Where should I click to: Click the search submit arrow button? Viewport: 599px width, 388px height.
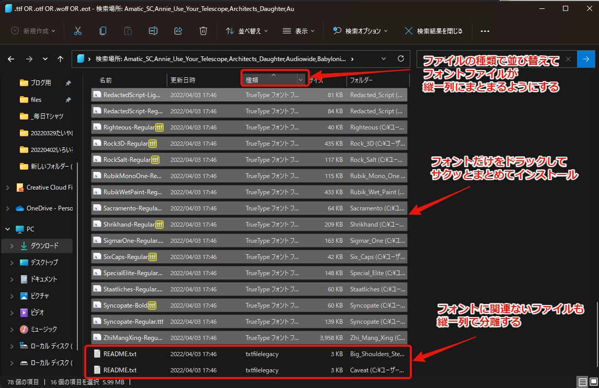coord(586,59)
